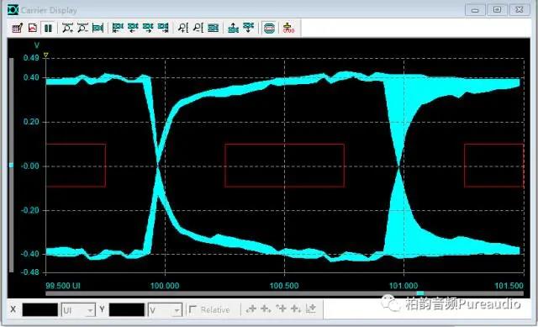Click the pan waveform up icon
538x327 pixels.
(x=234, y=28)
